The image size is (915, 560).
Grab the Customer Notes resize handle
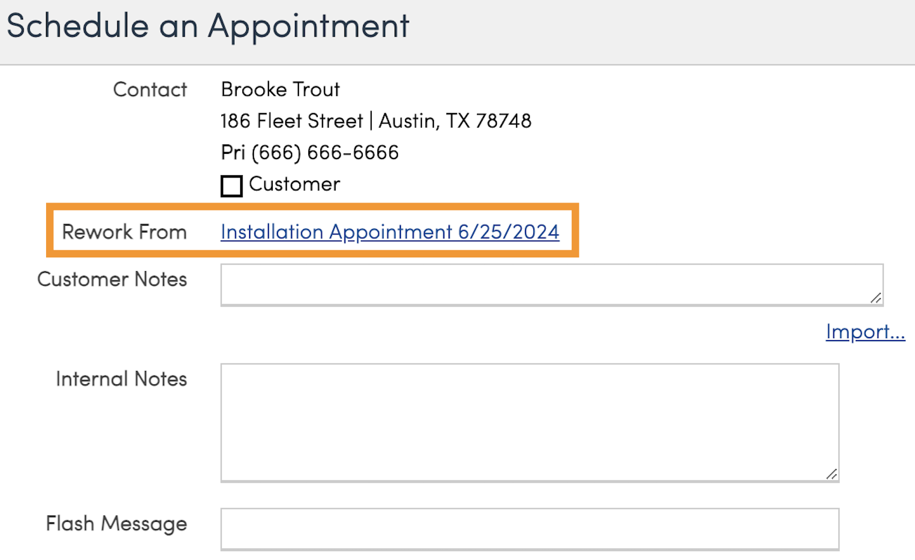tap(876, 298)
